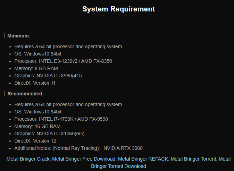The height and width of the screenshot is (171, 234).
Task: Open the Metal Bringer Torrent link
Action: point(193,159)
